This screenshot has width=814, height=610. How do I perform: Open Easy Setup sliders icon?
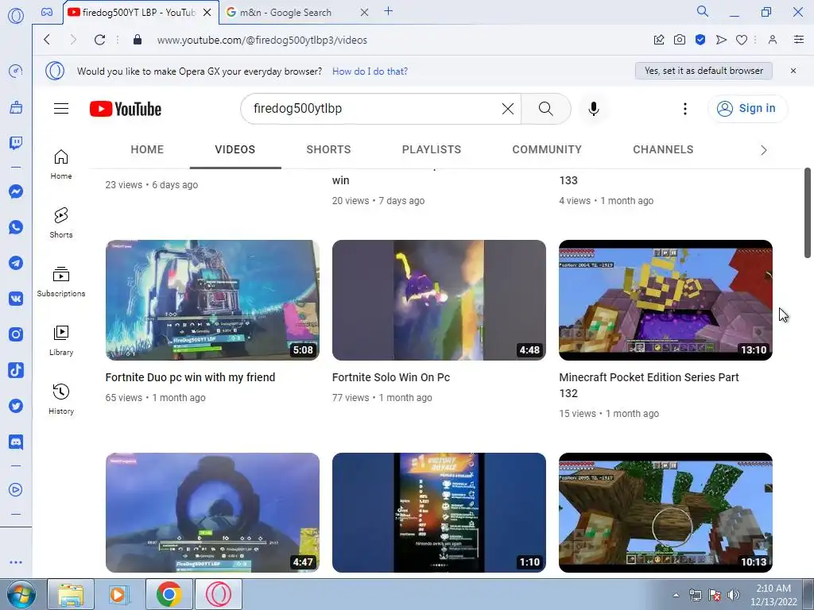tap(799, 40)
